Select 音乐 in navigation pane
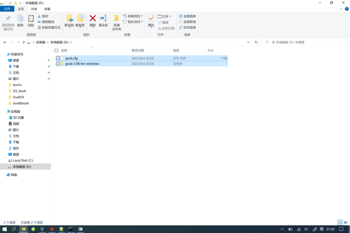 [x=16, y=148]
